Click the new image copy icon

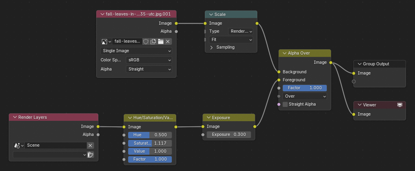point(153,41)
